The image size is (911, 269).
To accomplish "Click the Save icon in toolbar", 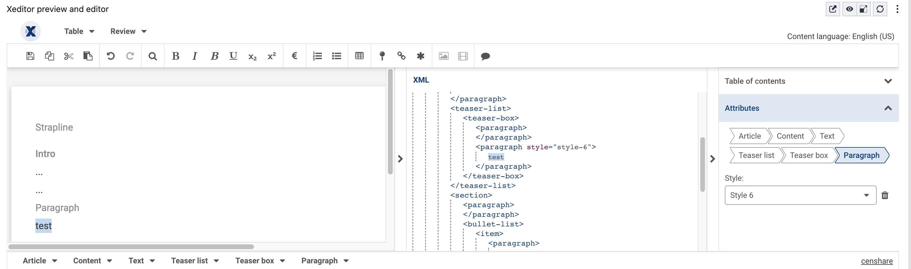I will point(30,56).
